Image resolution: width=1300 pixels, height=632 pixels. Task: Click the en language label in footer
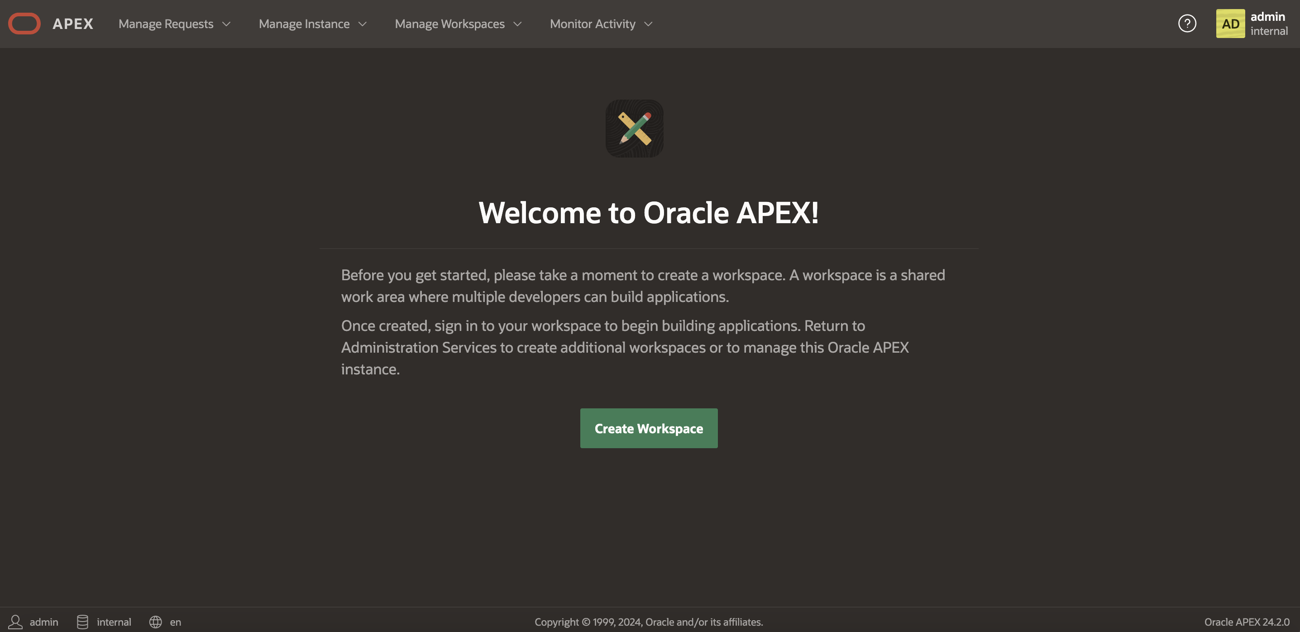pos(175,622)
